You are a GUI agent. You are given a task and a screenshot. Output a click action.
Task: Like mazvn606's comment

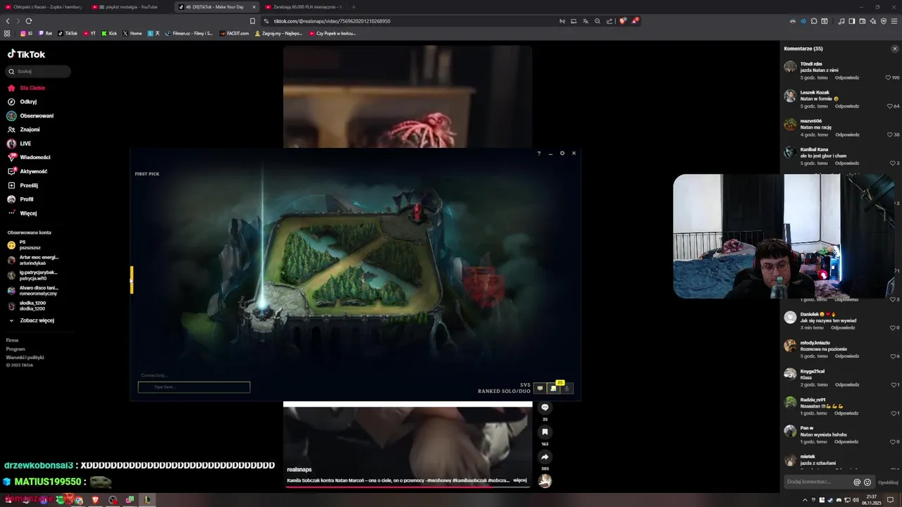(890, 134)
